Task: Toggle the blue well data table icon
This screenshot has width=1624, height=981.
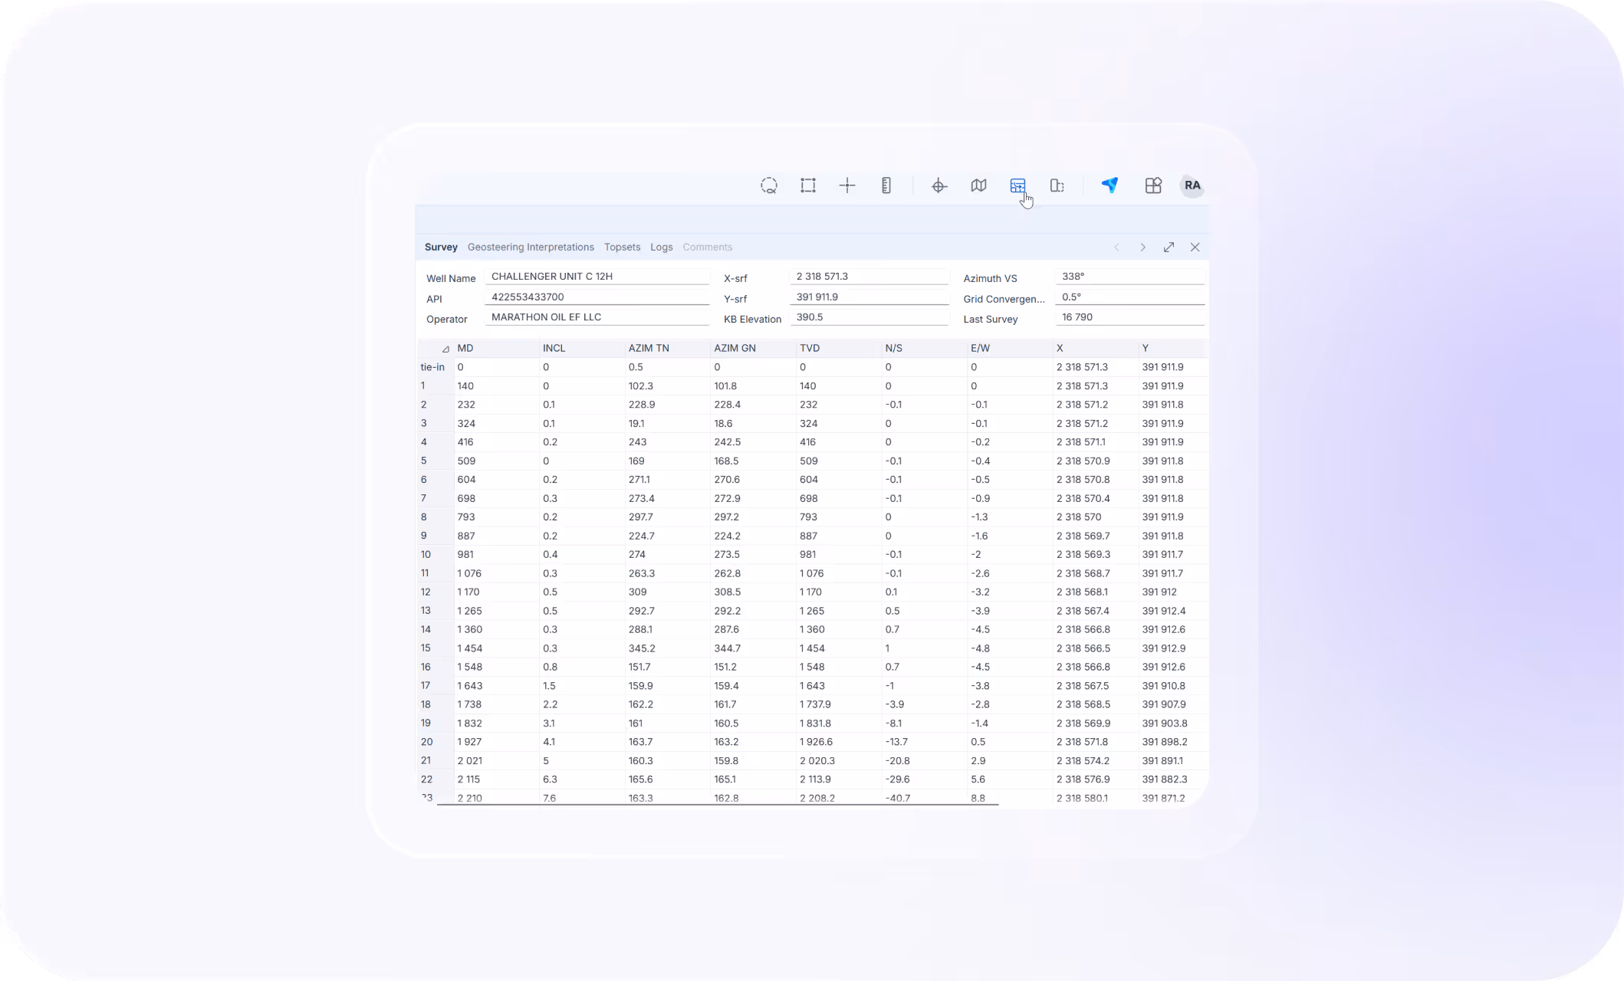Action: [1017, 185]
